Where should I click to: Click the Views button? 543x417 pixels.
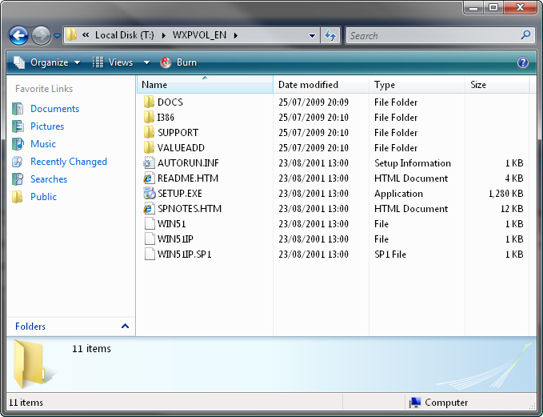click(114, 62)
